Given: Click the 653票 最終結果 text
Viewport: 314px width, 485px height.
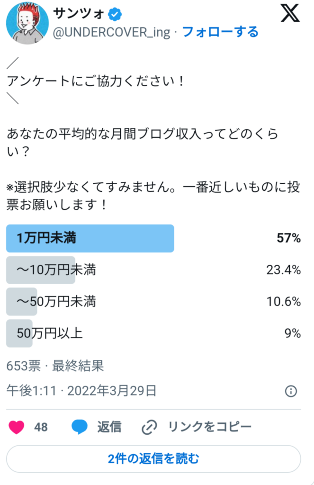Looking at the screenshot, I should pos(55,366).
